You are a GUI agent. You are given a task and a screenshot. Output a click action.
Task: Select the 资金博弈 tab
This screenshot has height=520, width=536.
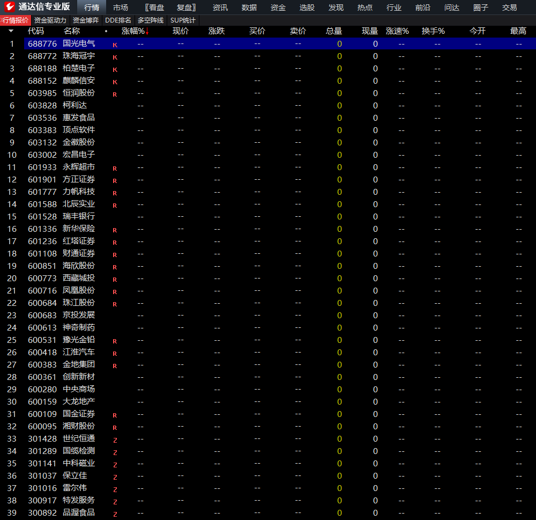point(86,20)
